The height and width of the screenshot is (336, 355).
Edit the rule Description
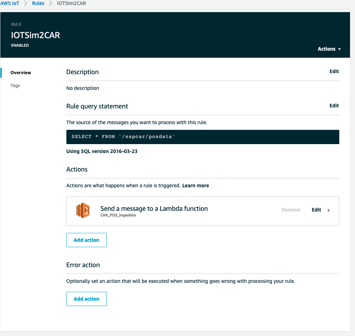tap(334, 71)
